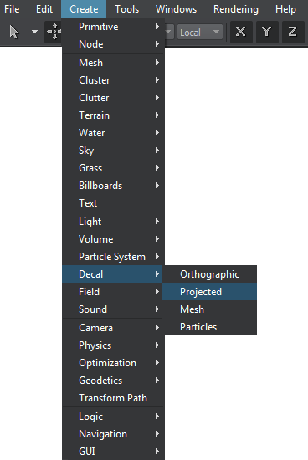
Task: Choose Projected decal from submenu
Action: (209, 292)
